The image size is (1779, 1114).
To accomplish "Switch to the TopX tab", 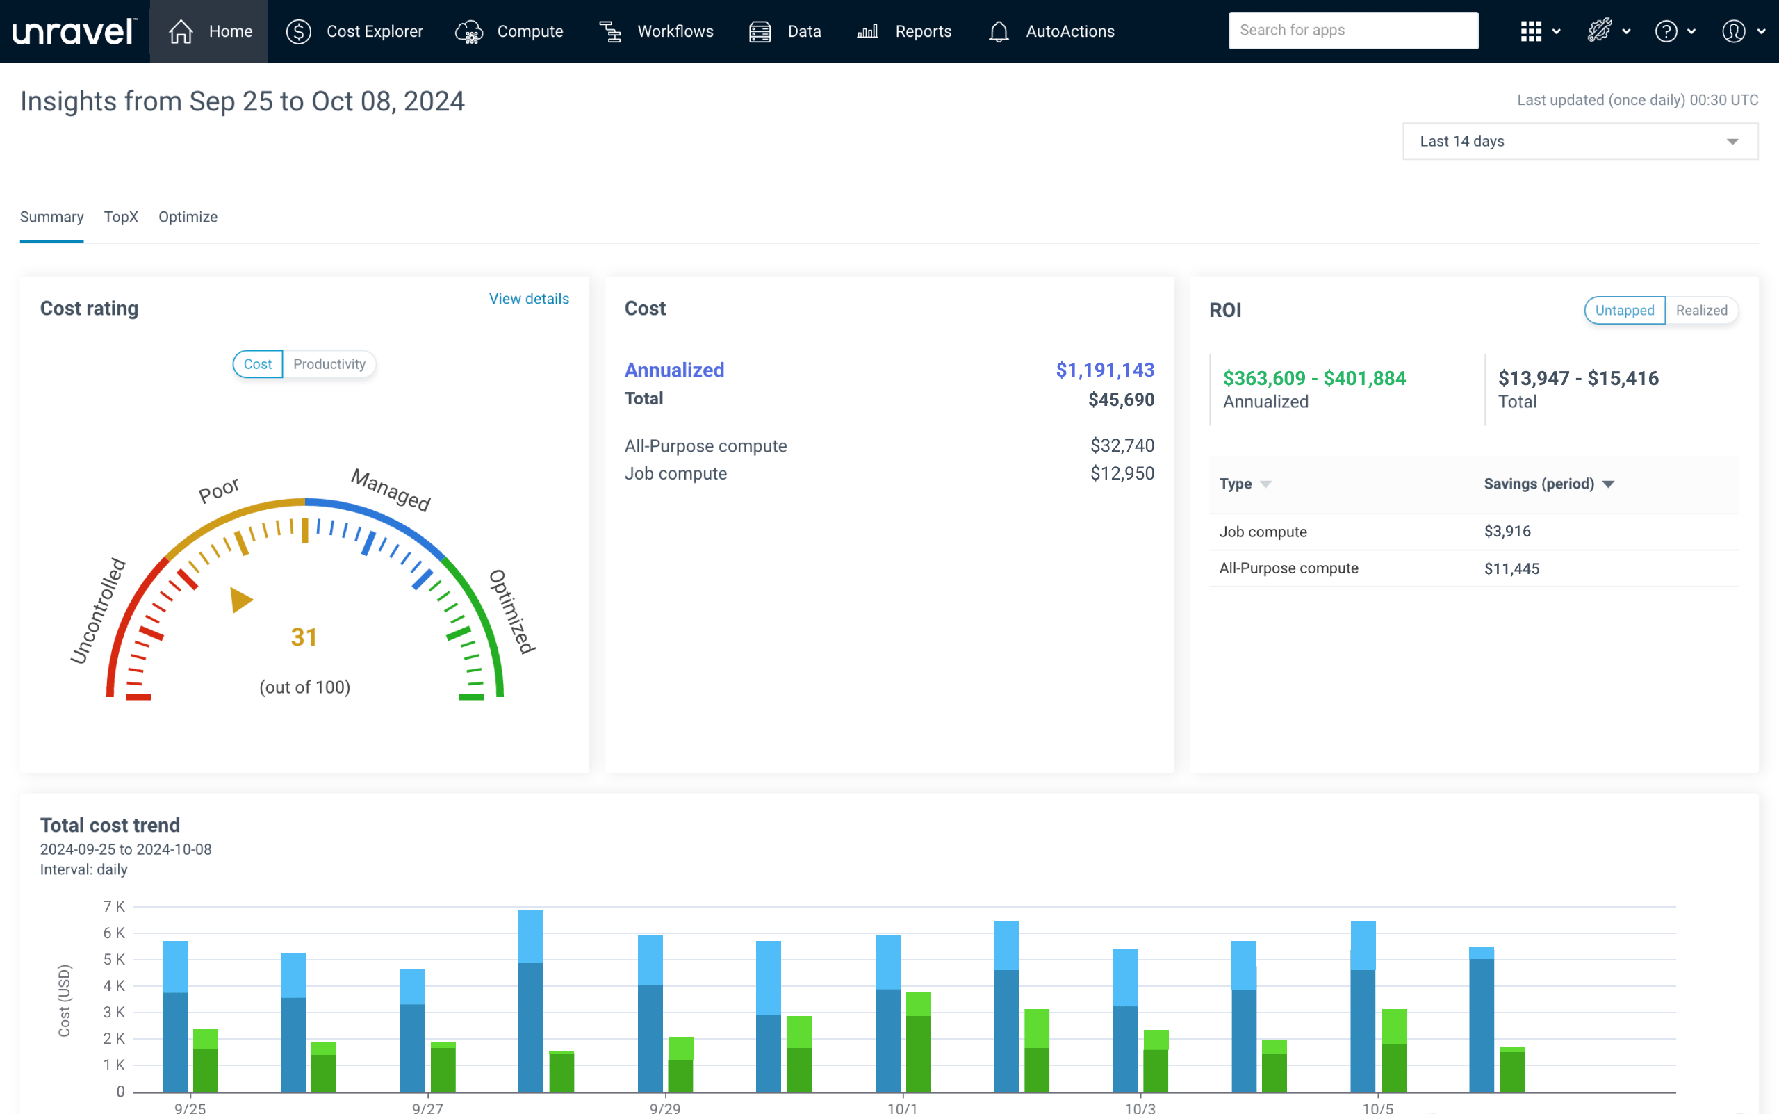I will (x=121, y=217).
